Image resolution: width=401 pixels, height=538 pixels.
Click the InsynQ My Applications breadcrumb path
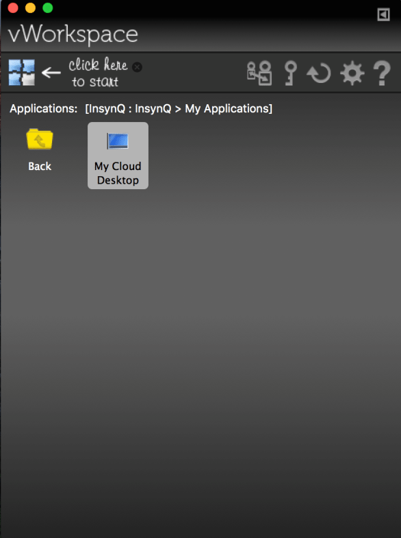point(179,109)
